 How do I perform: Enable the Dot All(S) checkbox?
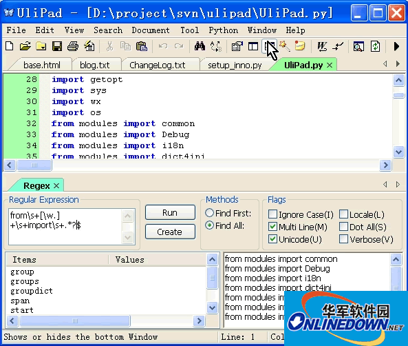point(343,227)
